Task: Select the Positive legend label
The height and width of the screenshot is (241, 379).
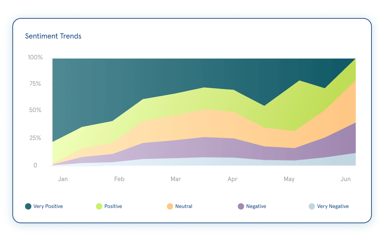Action: click(x=113, y=206)
